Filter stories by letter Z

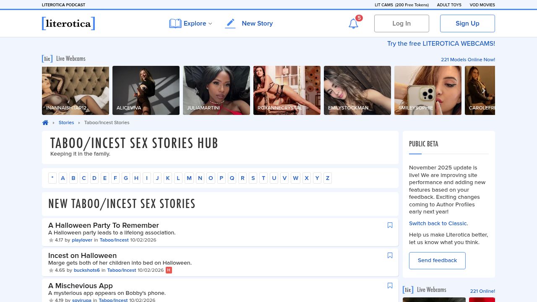328,178
